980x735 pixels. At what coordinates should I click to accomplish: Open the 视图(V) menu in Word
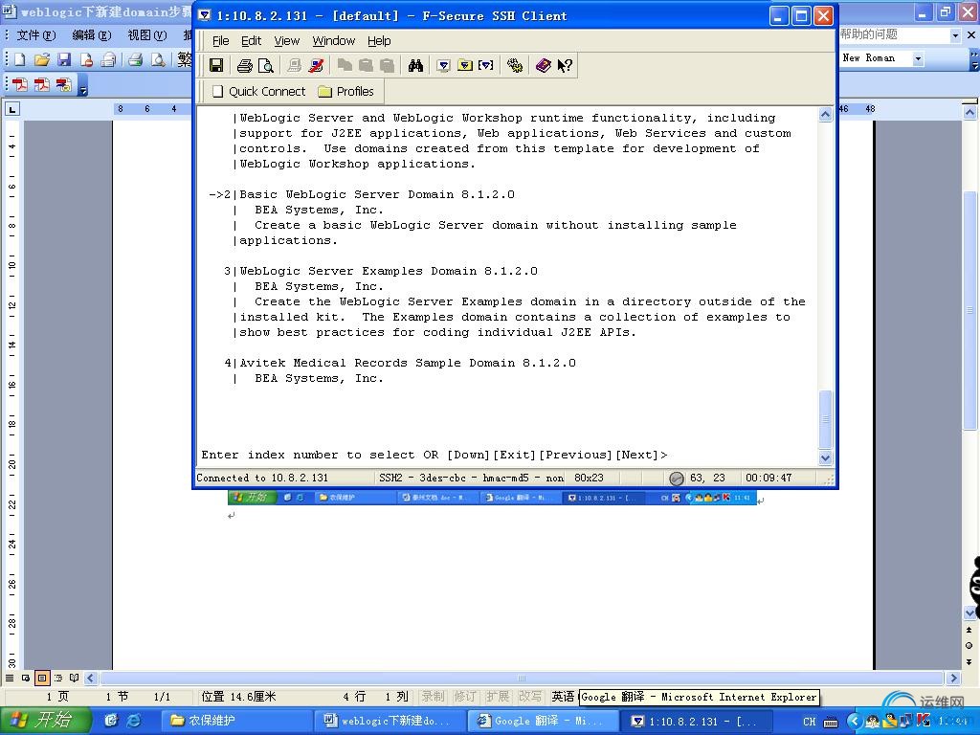[147, 35]
